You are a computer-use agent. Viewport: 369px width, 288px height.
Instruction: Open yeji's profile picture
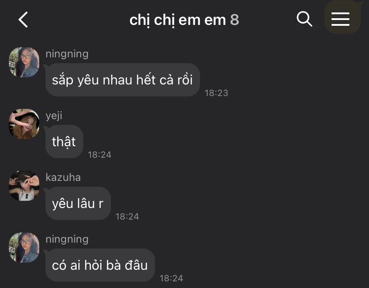coord(24,124)
